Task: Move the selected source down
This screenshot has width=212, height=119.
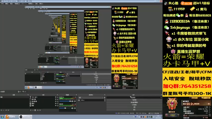Action: [40, 110]
